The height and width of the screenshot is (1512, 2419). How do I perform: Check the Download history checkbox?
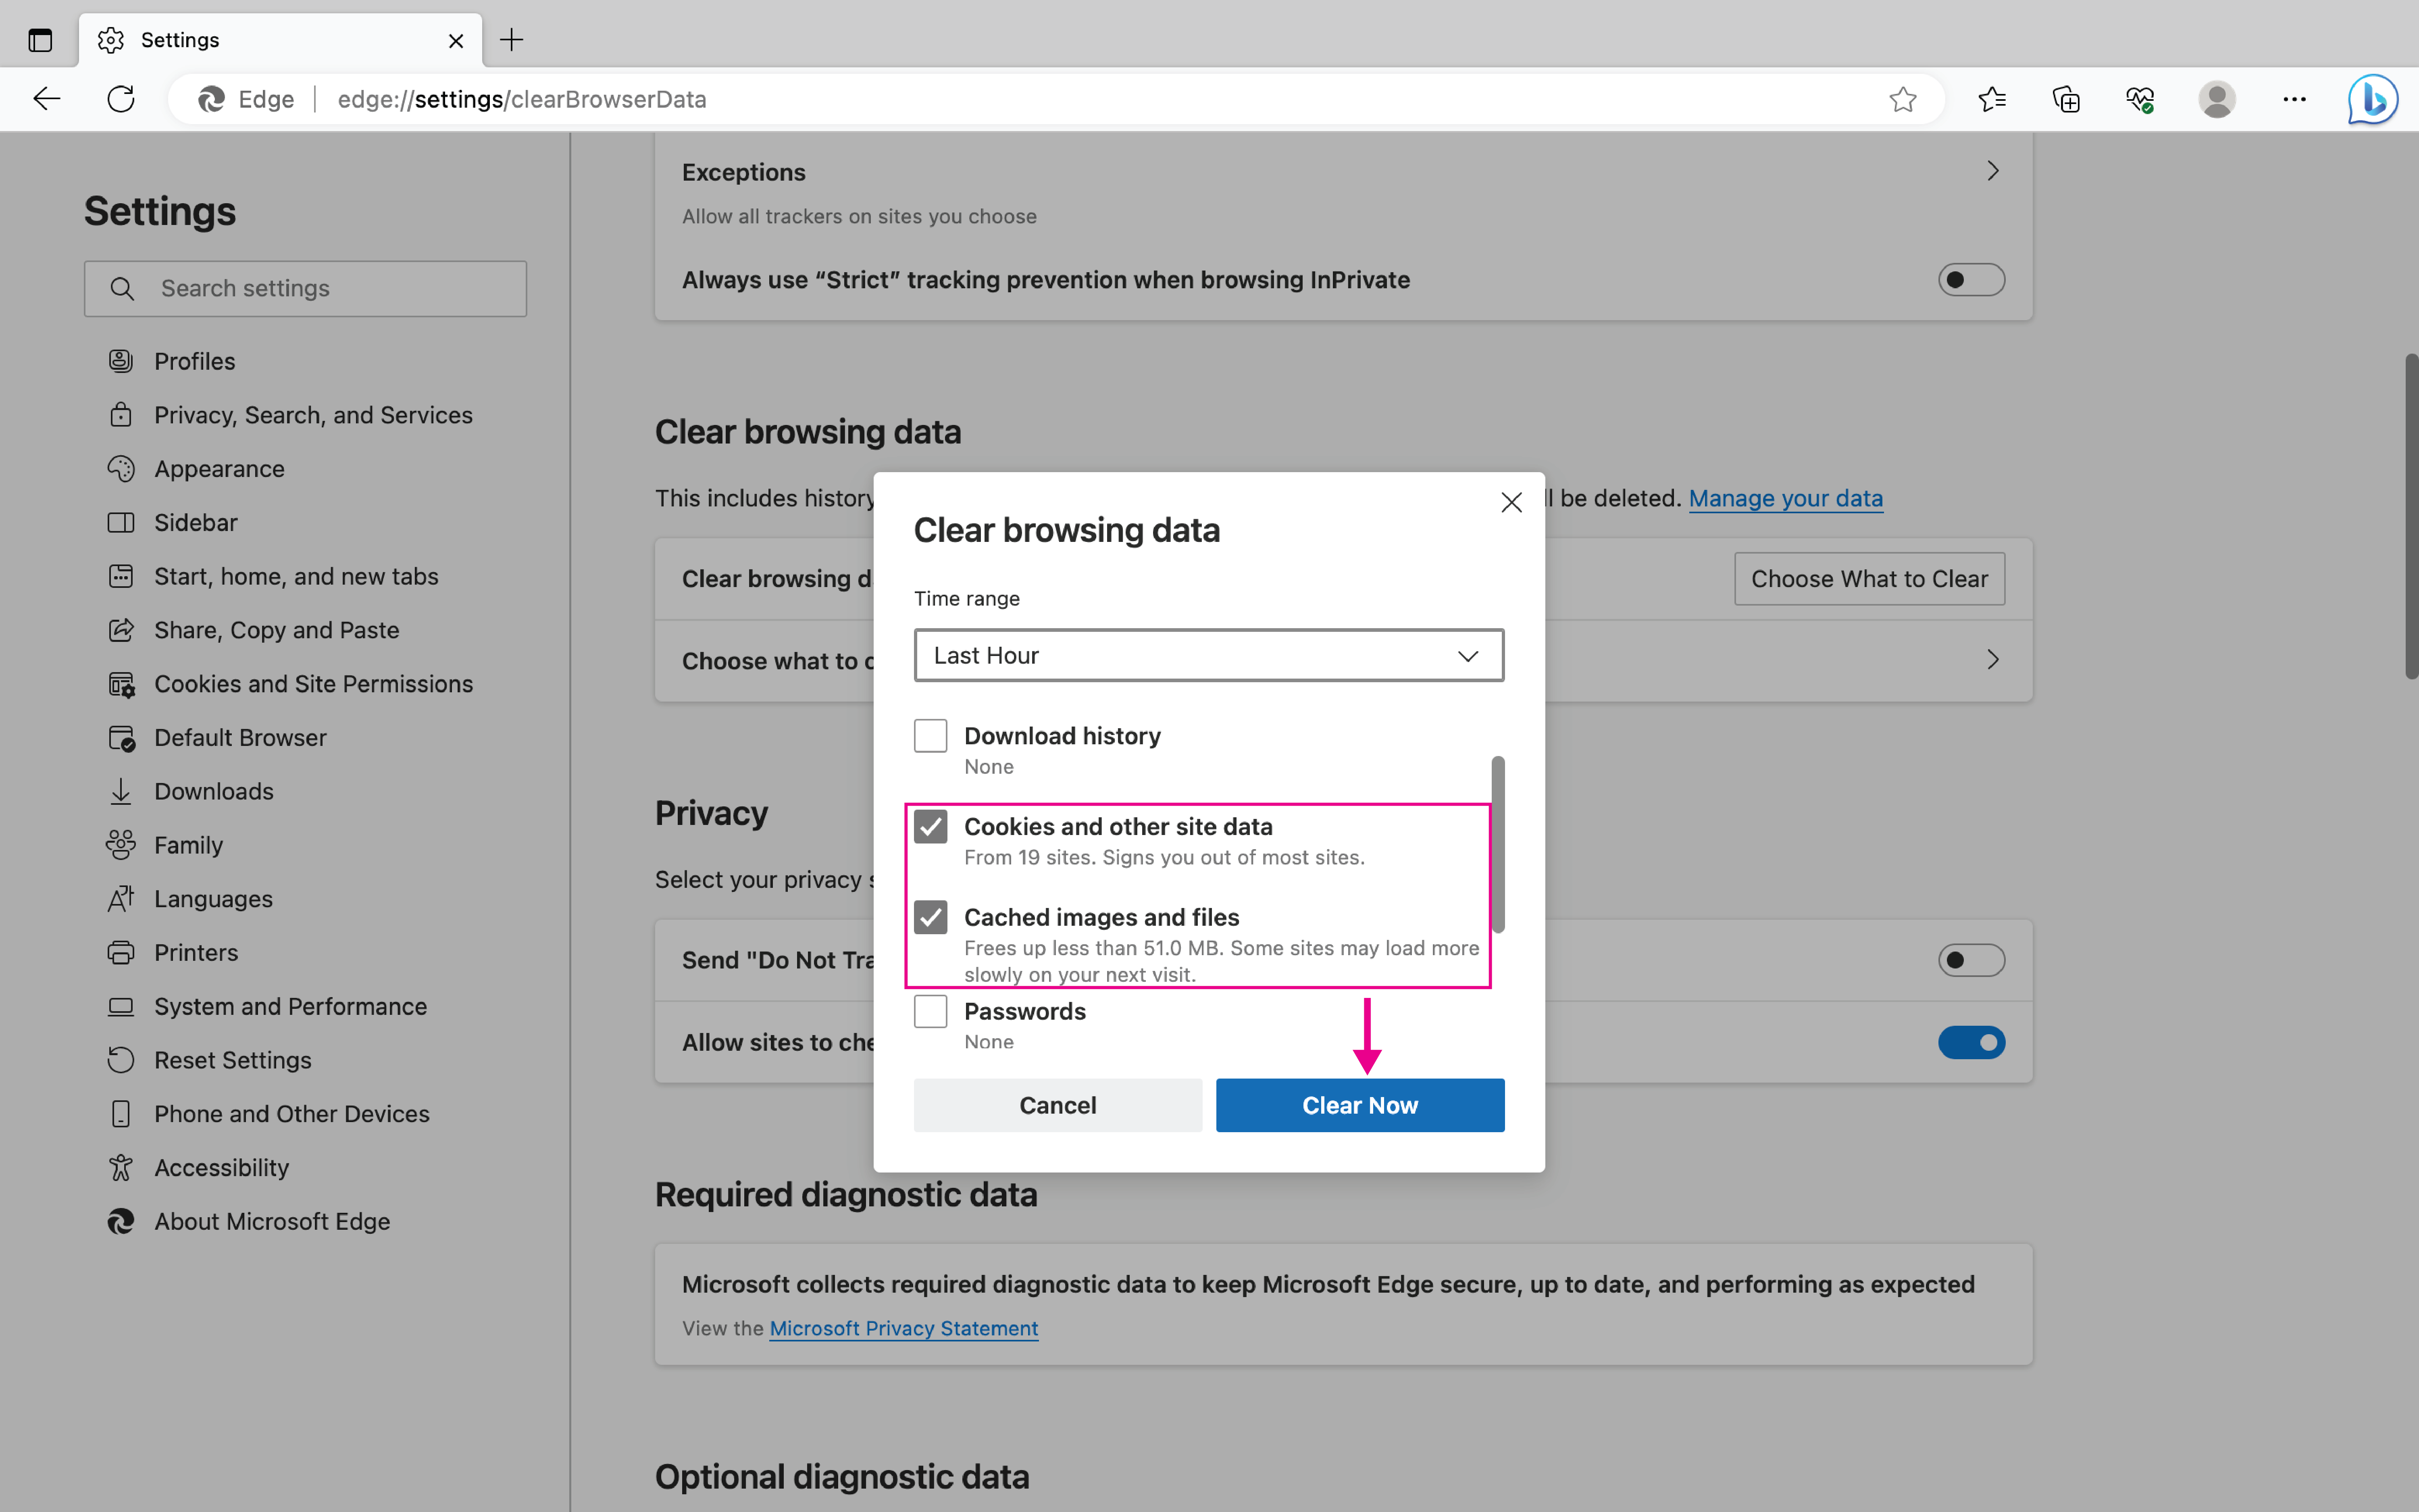click(931, 736)
